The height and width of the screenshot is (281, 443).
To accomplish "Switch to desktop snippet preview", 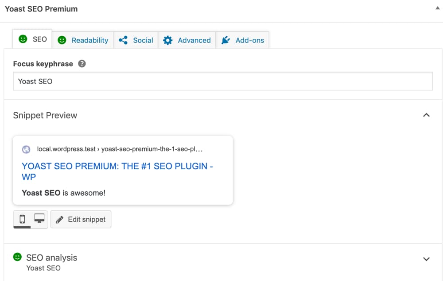I will (39, 219).
